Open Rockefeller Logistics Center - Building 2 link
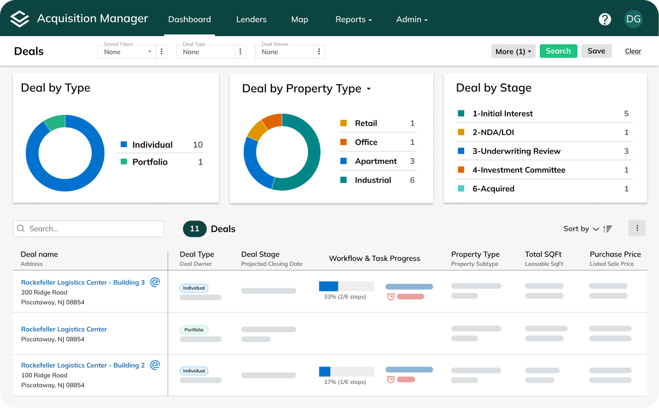The height and width of the screenshot is (408, 659). coord(83,365)
